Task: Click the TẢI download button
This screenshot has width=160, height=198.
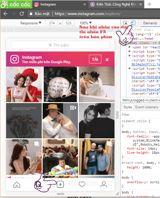Action: click(95, 59)
